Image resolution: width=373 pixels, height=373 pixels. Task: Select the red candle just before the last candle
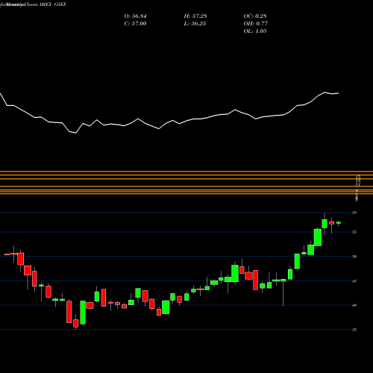[x=331, y=223]
